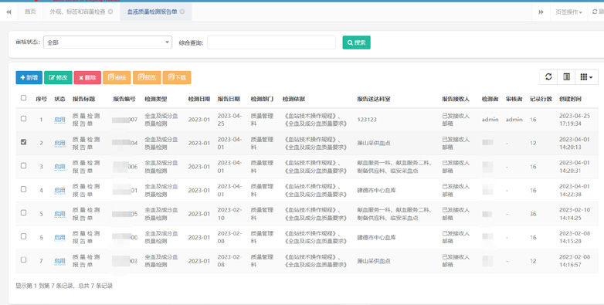Click the 报告编号 column header
Screen dimensions: 604x305
124,99
